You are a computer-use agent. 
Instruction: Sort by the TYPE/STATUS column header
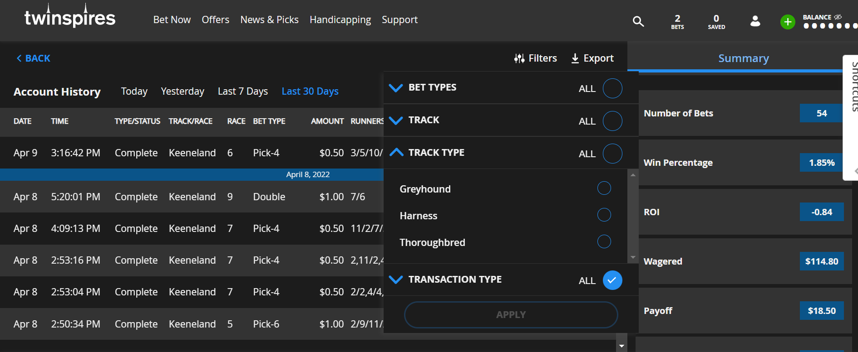137,121
